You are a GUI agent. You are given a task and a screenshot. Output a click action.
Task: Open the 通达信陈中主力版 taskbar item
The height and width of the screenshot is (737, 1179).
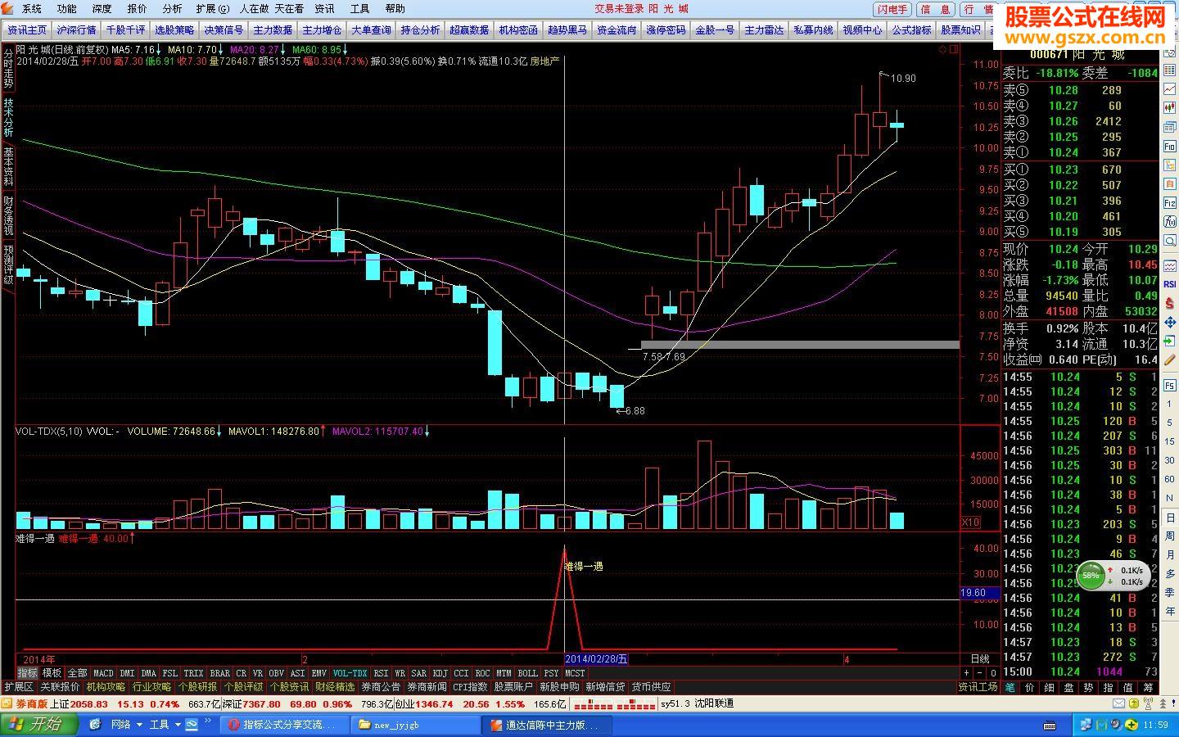549,725
